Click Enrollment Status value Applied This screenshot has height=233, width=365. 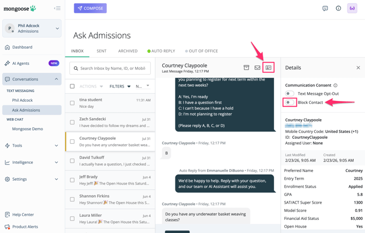coord(355,187)
